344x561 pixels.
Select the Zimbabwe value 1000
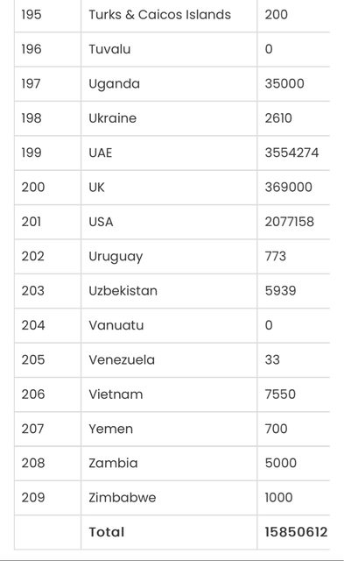click(x=278, y=497)
